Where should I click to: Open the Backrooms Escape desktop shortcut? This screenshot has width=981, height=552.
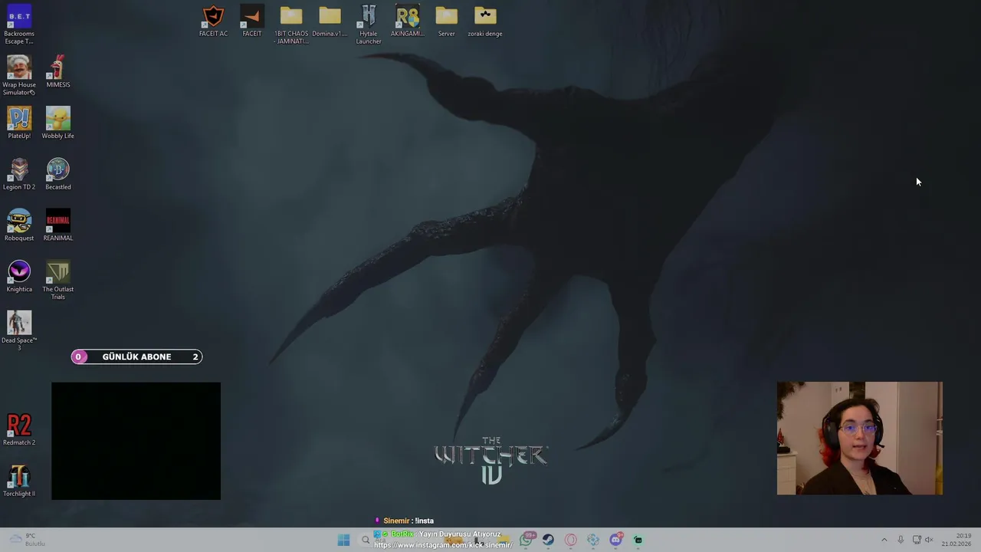click(19, 24)
